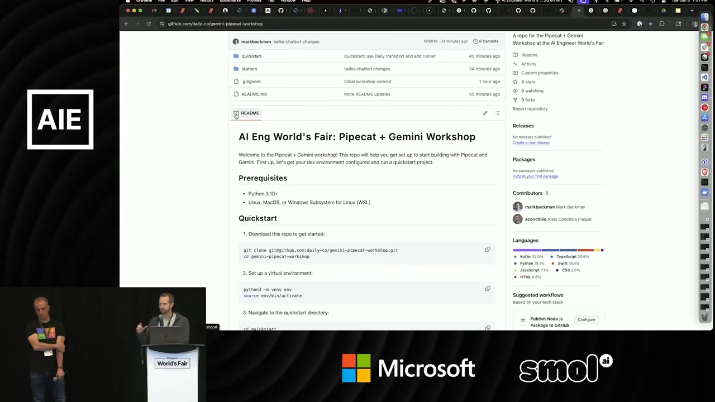The width and height of the screenshot is (715, 402).
Task: Reload the page with browser refresh icon
Action: (149, 23)
